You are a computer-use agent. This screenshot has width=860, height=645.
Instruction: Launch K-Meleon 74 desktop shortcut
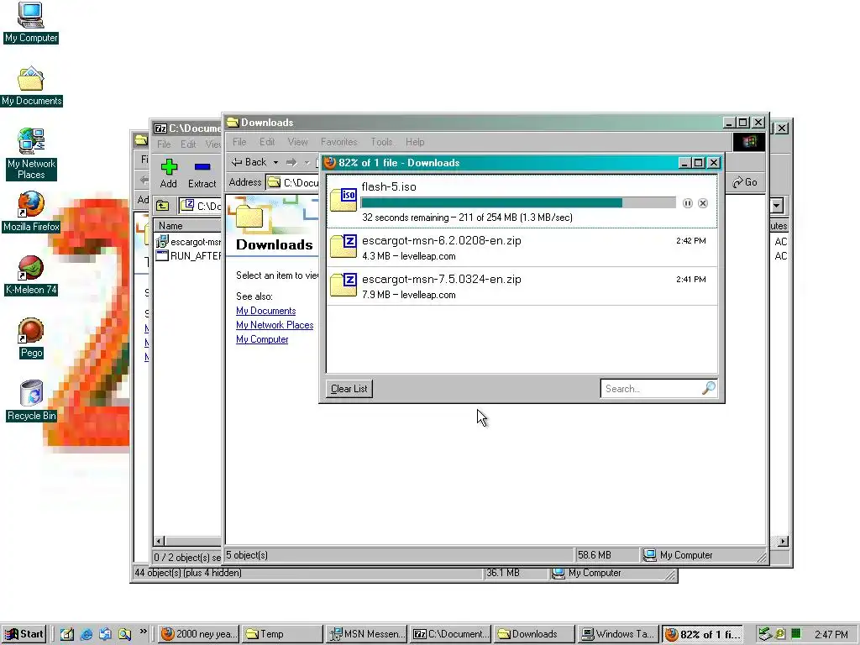click(31, 275)
